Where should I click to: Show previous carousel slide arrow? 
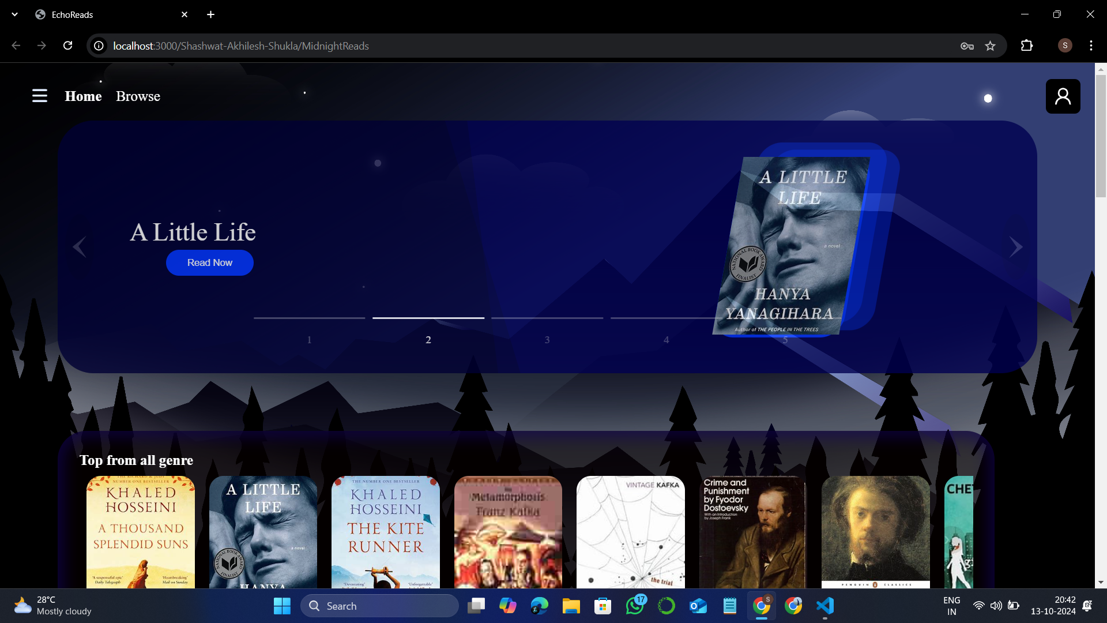coord(80,247)
